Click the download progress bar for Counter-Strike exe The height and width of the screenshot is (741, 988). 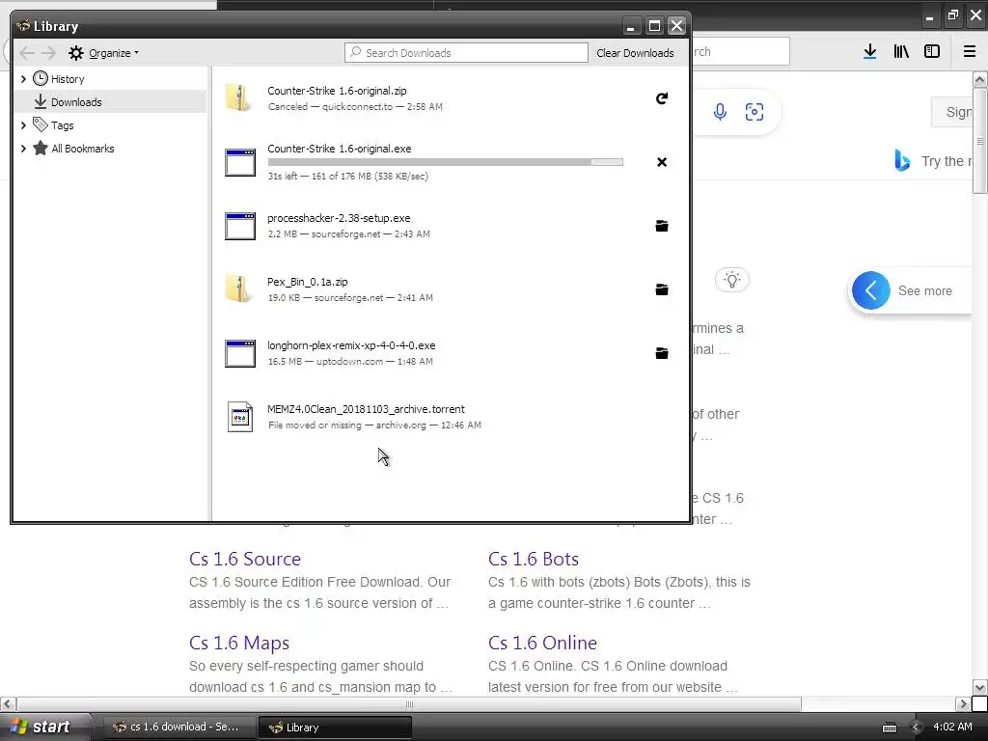tap(446, 162)
